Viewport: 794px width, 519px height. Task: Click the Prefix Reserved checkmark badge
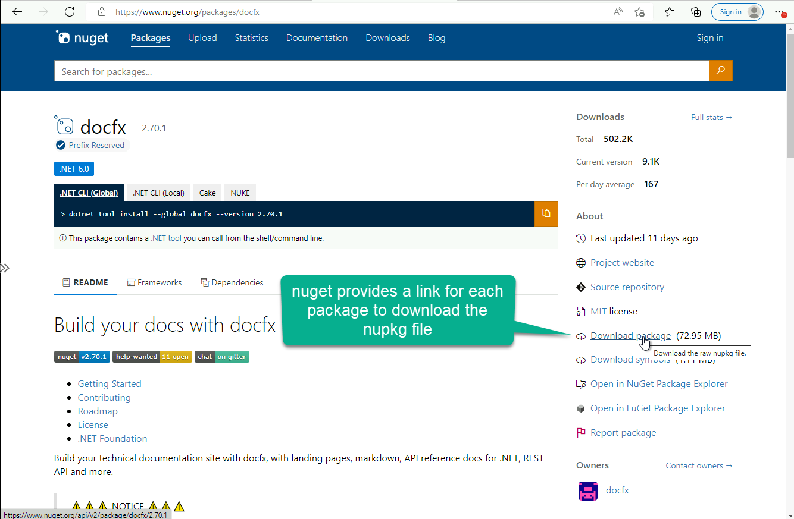pos(61,145)
